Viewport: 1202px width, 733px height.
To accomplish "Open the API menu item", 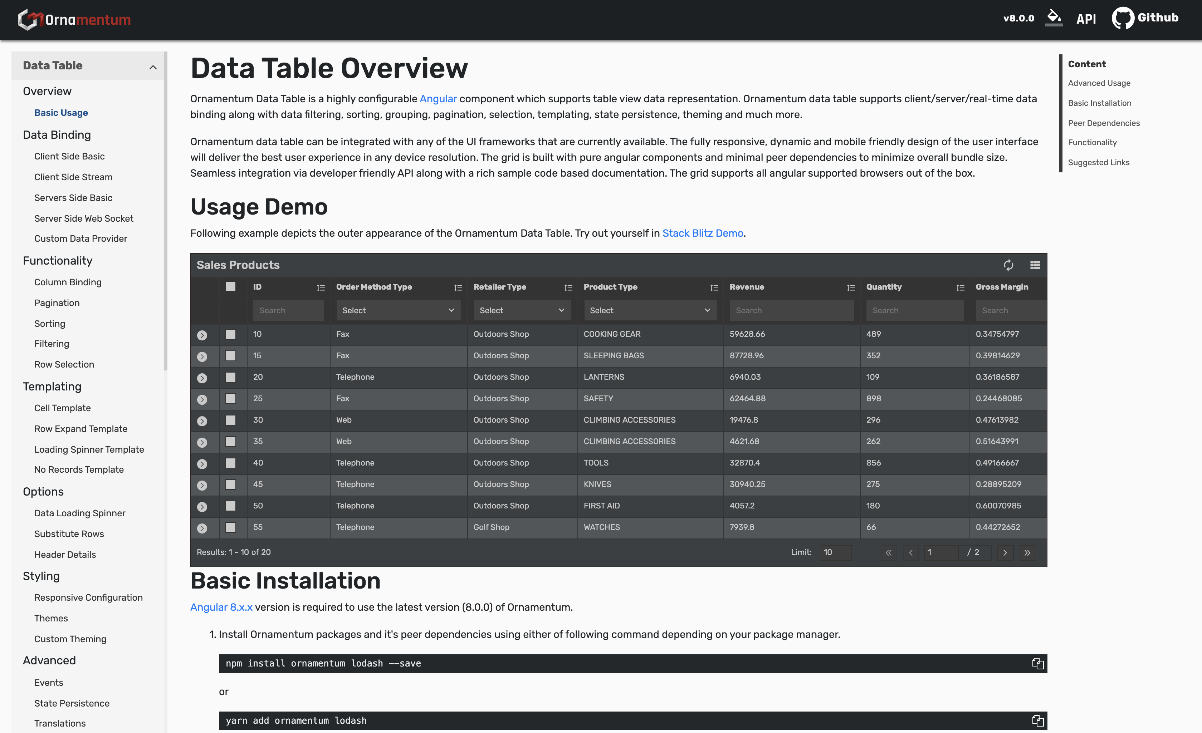I will click(x=1086, y=19).
